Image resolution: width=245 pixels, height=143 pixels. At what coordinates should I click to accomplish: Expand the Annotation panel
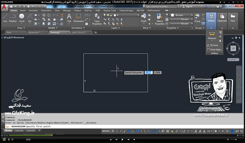coord(78,28)
